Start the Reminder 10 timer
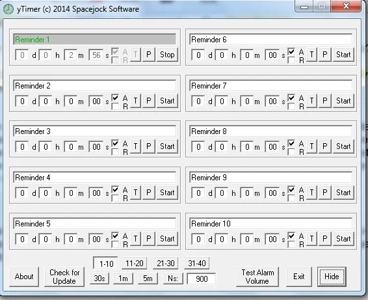The image size is (368, 300). (343, 239)
